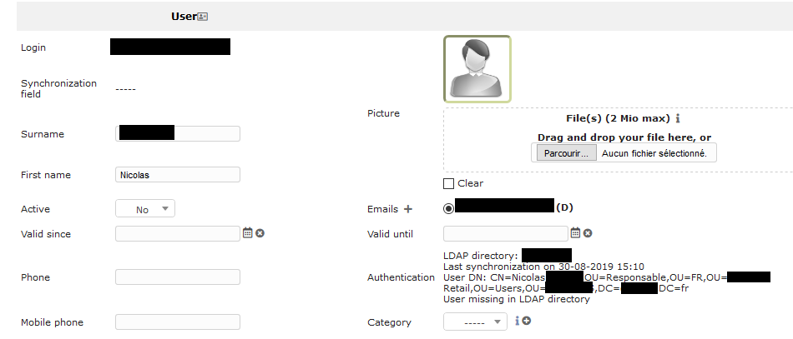Click the user card icon beside User header

(x=202, y=17)
